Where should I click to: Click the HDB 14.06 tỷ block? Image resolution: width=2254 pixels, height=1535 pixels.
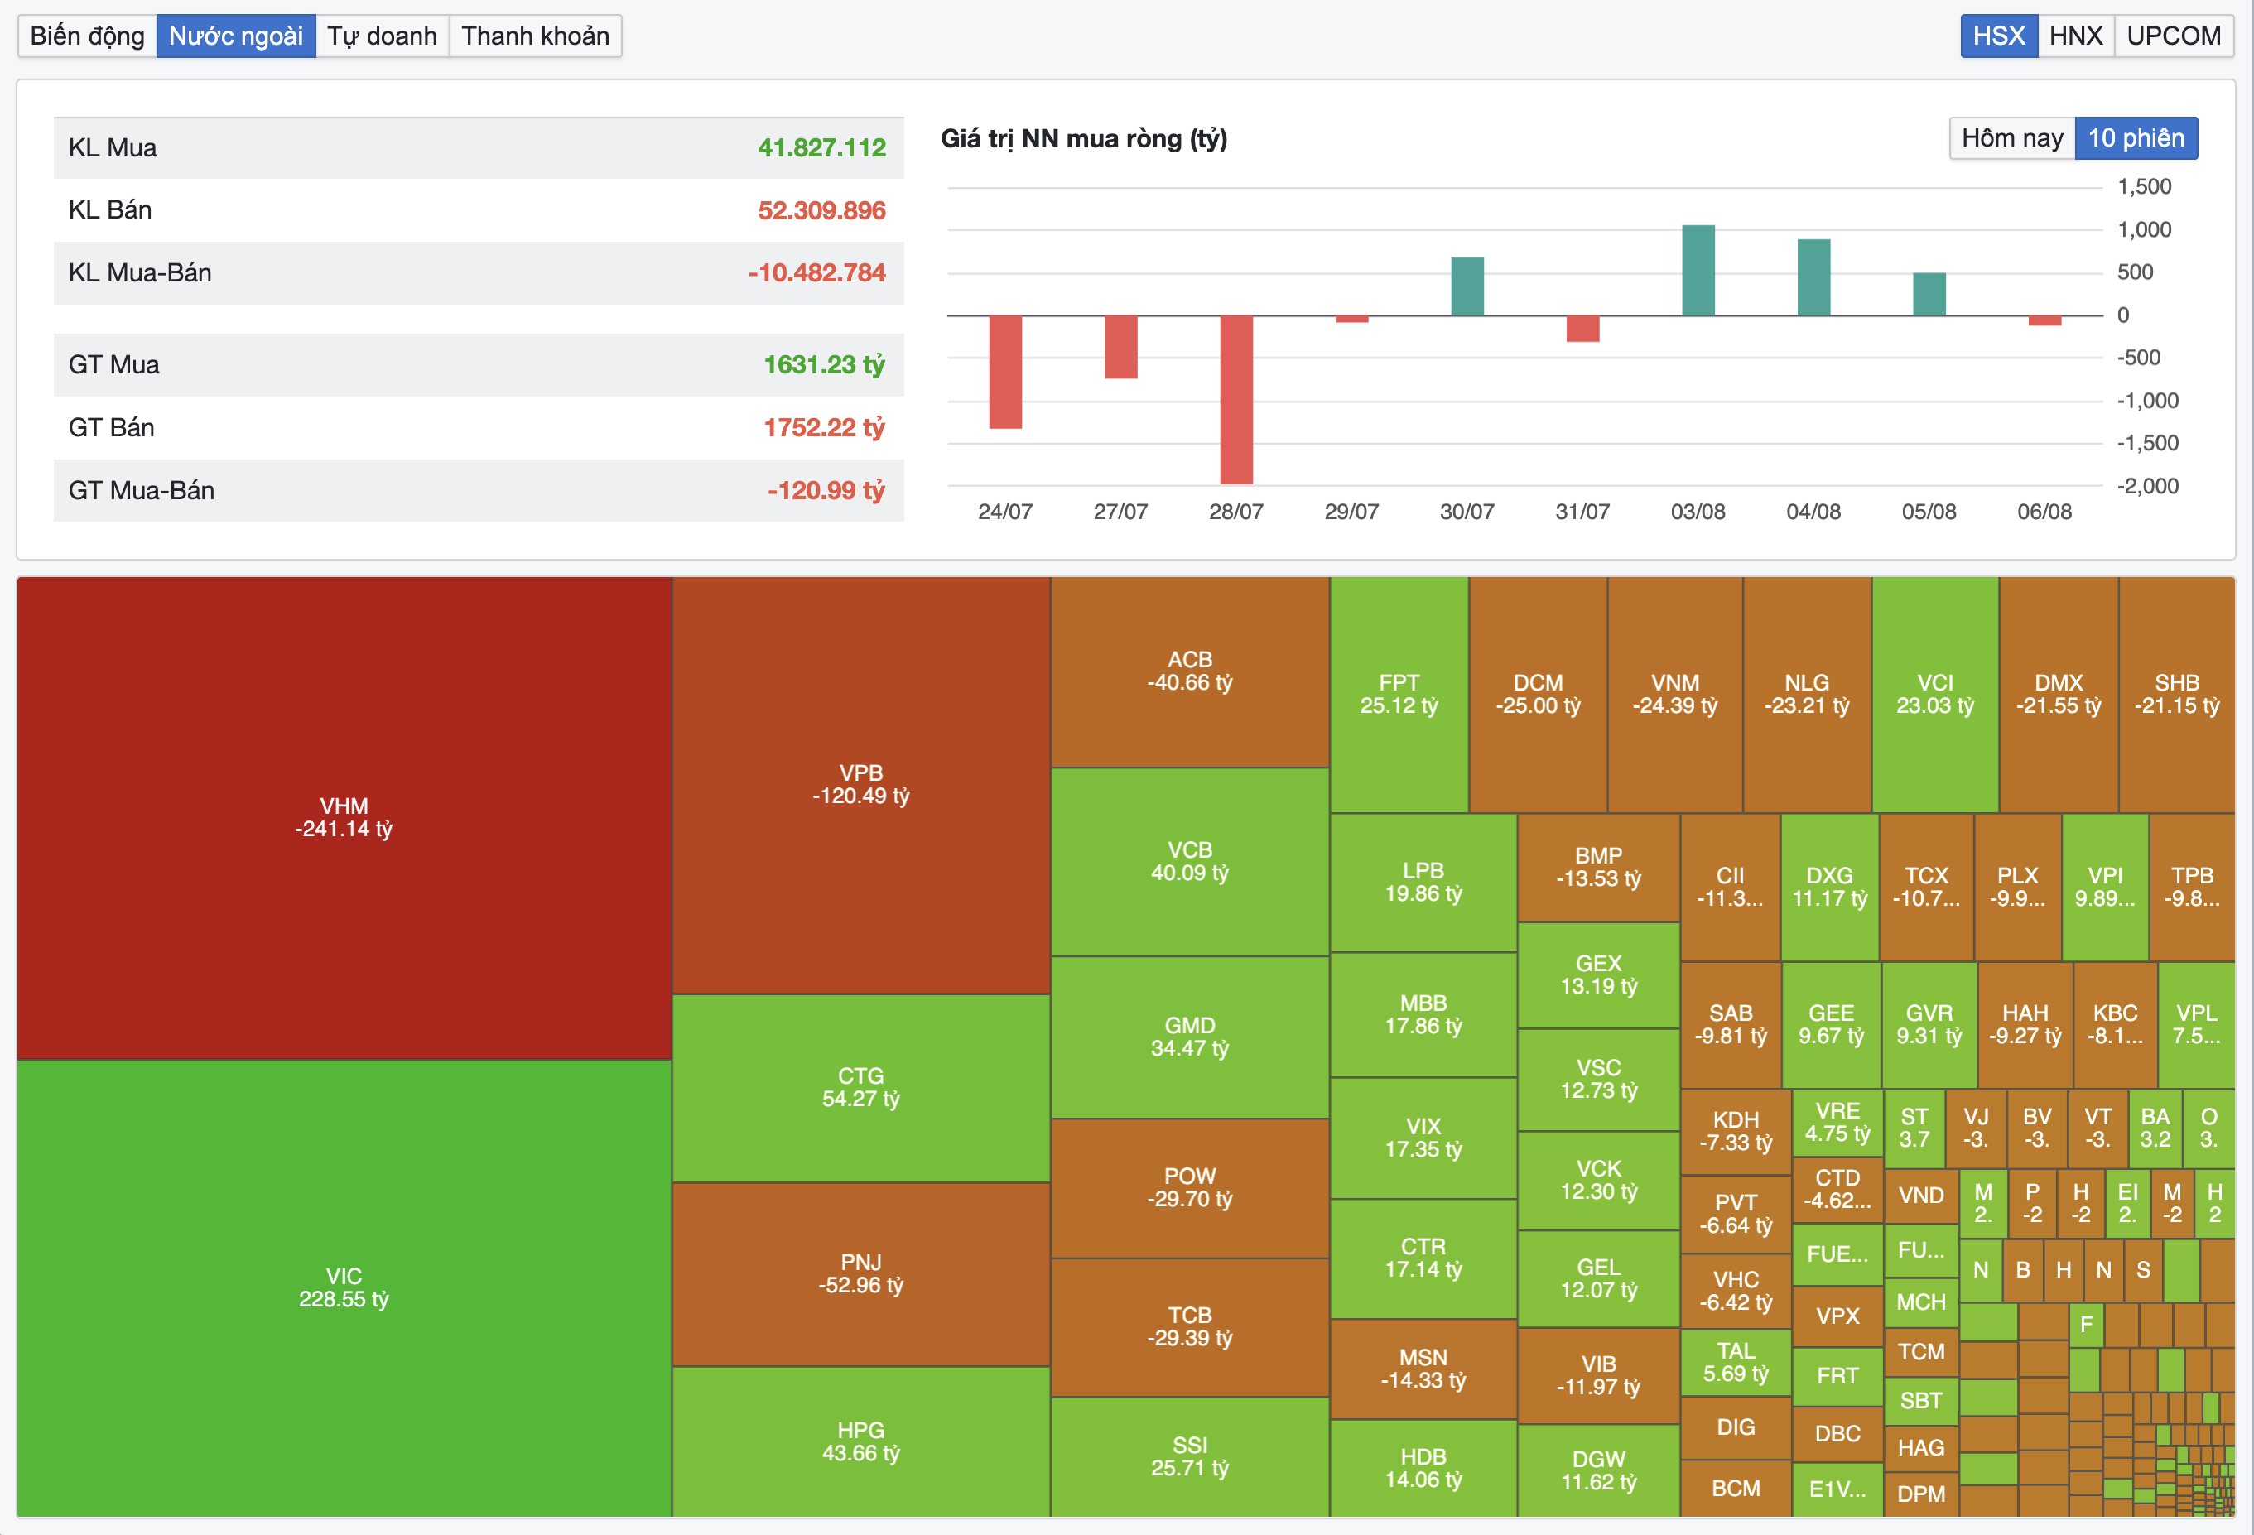pos(1423,1468)
